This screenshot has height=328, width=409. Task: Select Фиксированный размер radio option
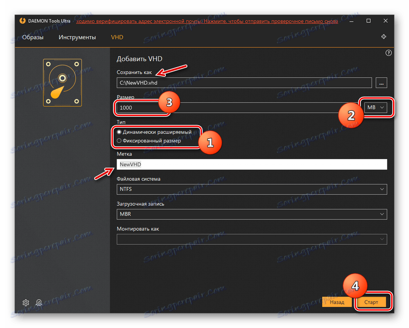tap(149, 141)
